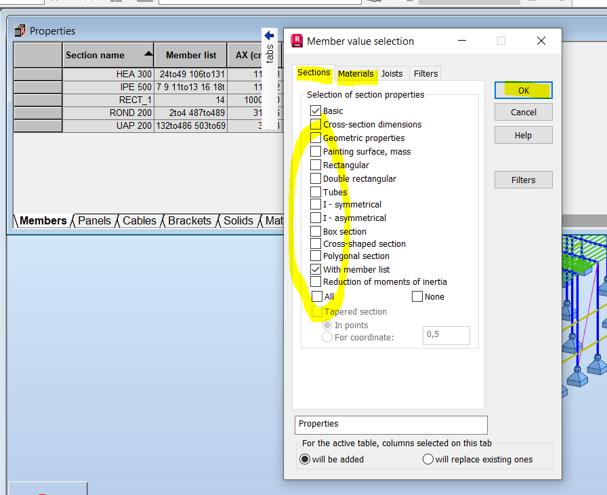Image resolution: width=607 pixels, height=495 pixels.
Task: Click the Robot logo in dialog title
Action: (x=297, y=41)
